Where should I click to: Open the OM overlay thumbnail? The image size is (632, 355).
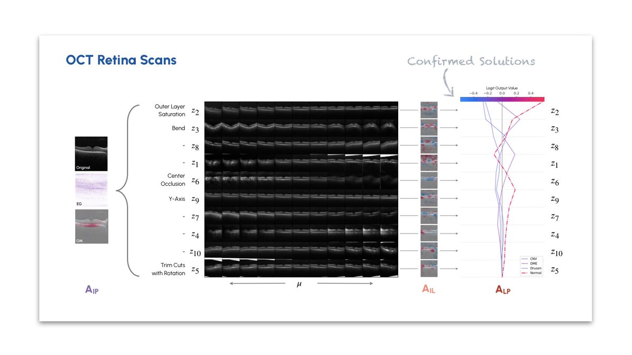pyautogui.click(x=91, y=226)
